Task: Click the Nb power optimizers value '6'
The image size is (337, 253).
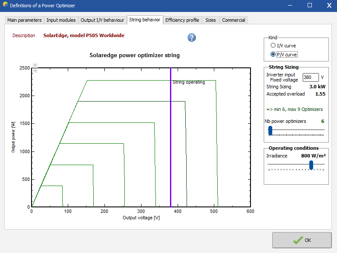Action: pyautogui.click(x=323, y=121)
